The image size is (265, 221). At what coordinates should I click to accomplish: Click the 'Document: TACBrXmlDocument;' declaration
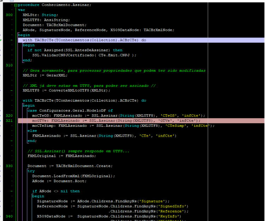point(54,25)
